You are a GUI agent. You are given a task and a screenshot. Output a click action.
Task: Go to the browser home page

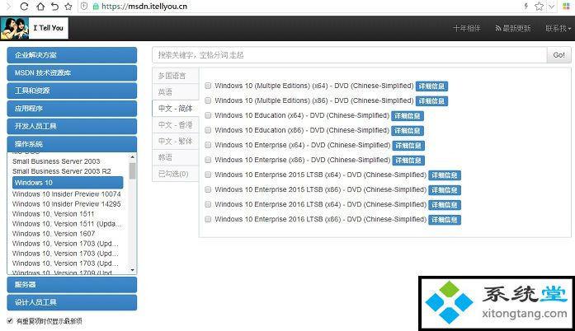pyautogui.click(x=40, y=7)
